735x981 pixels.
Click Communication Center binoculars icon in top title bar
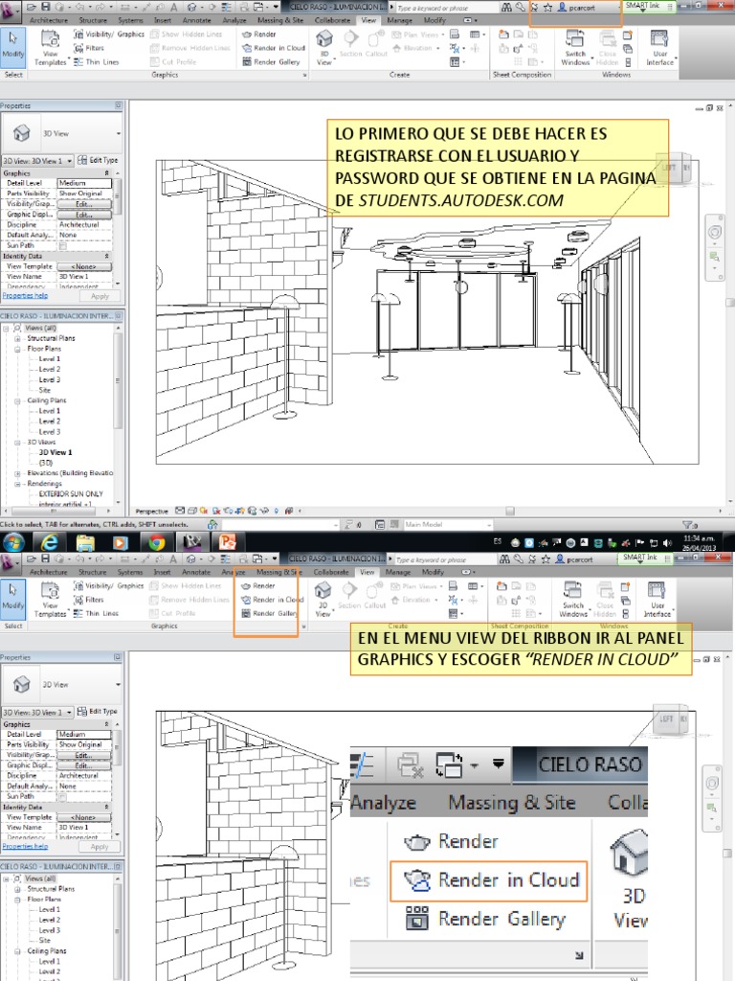pyautogui.click(x=505, y=8)
